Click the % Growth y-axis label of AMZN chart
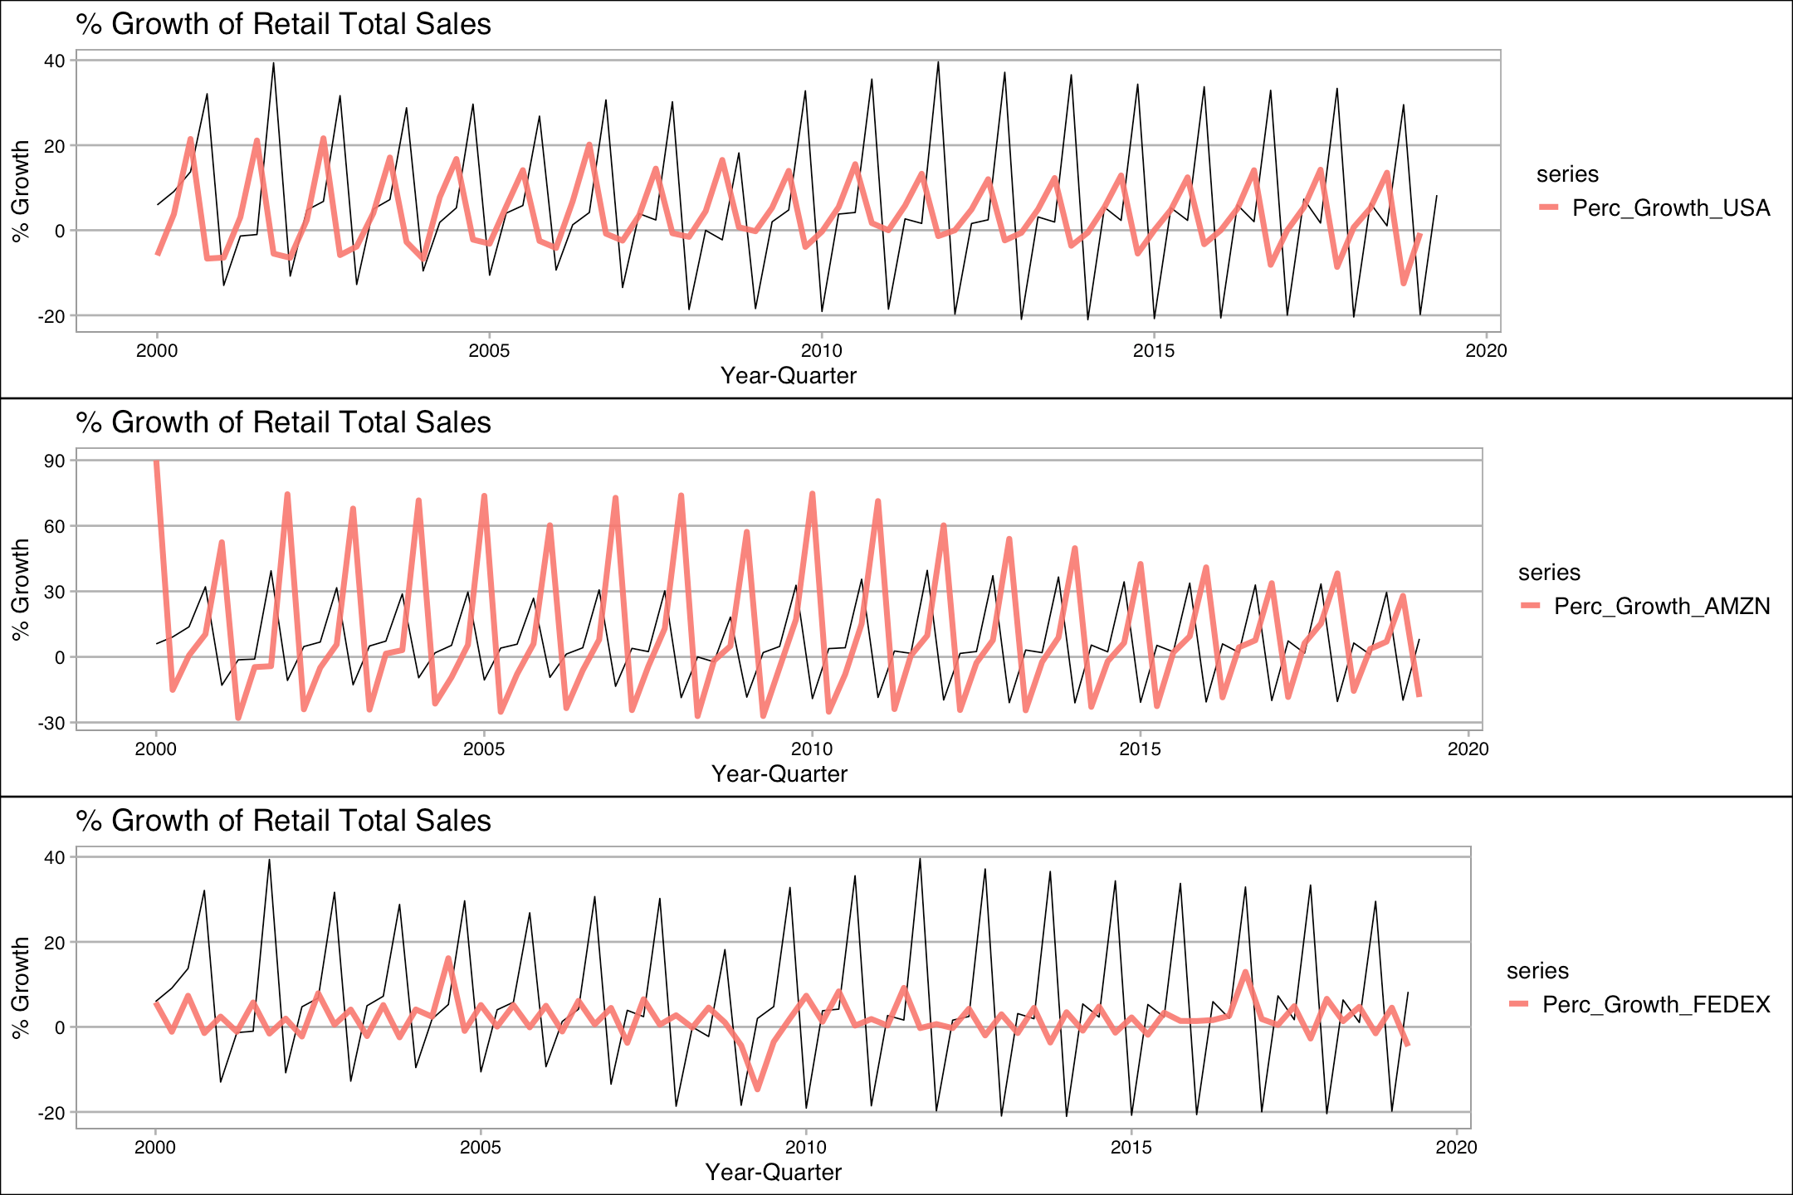This screenshot has width=1793, height=1195. 21,589
